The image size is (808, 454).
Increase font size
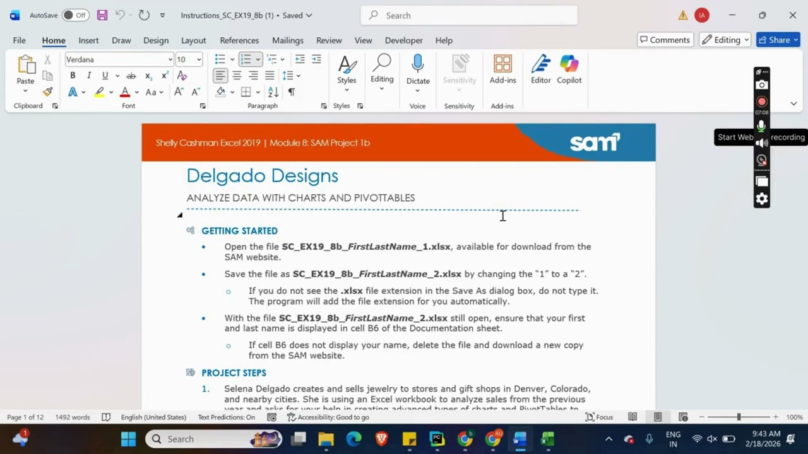[179, 92]
